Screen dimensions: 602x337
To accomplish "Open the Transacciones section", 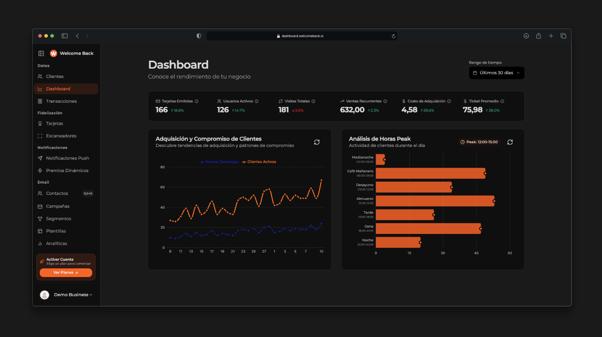I will click(x=61, y=101).
